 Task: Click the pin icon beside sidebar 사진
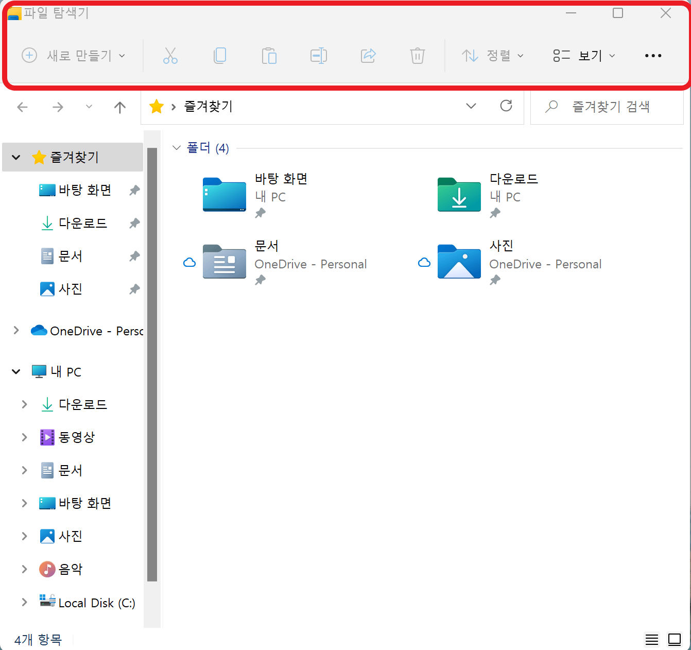point(134,289)
